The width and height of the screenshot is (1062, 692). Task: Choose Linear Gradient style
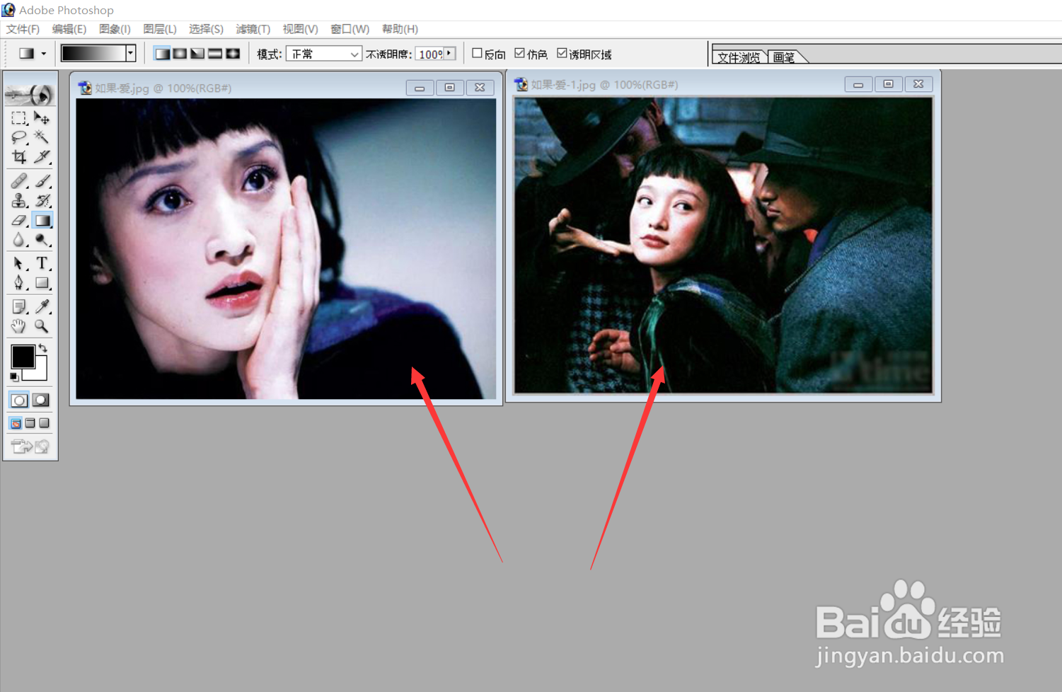(x=163, y=54)
